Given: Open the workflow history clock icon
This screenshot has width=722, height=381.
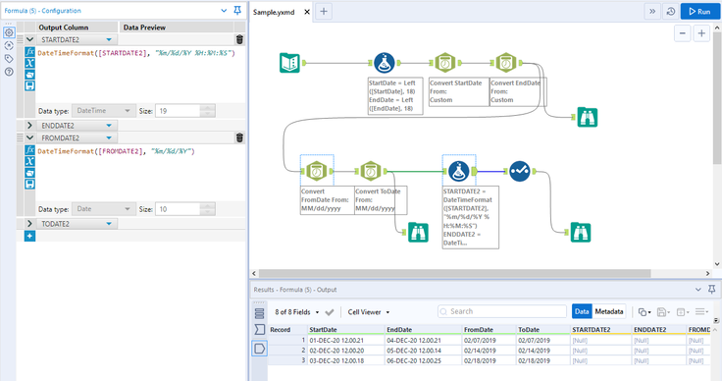Looking at the screenshot, I should 671,12.
